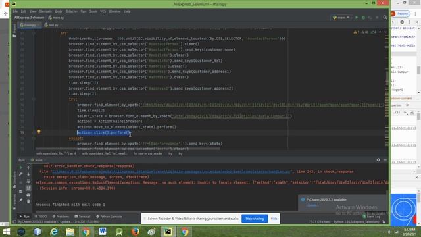Click Chrome Paused profile button

click(400, 13)
